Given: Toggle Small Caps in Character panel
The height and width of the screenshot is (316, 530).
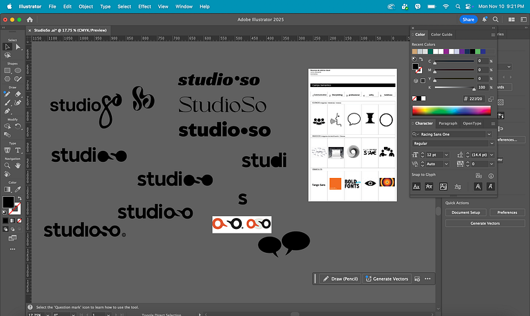Looking at the screenshot, I should pyautogui.click(x=430, y=186).
